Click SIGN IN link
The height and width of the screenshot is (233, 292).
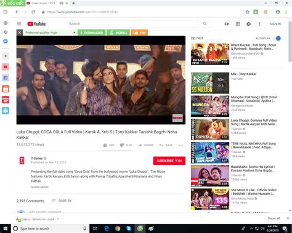coord(275,24)
